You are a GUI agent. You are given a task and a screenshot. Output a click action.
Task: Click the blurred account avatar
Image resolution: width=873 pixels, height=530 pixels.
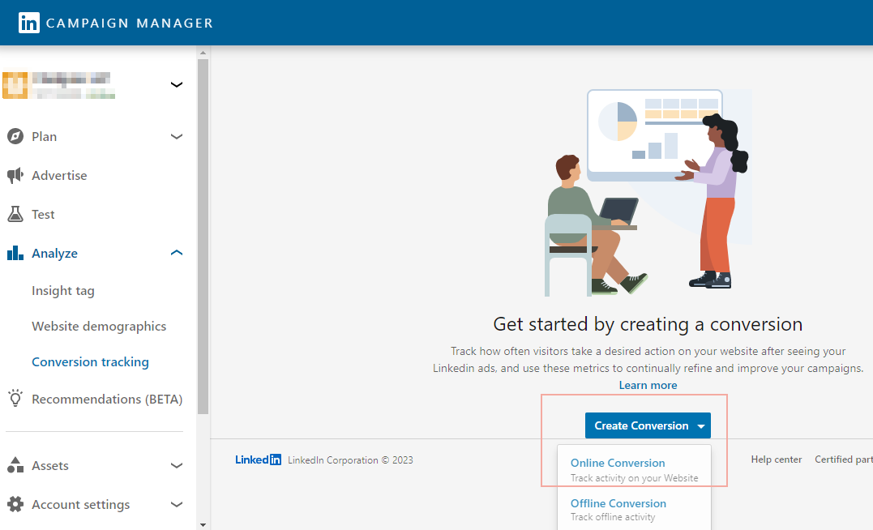click(15, 84)
